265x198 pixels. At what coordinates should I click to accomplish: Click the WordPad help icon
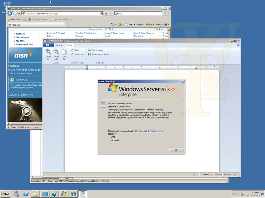pos(238,45)
